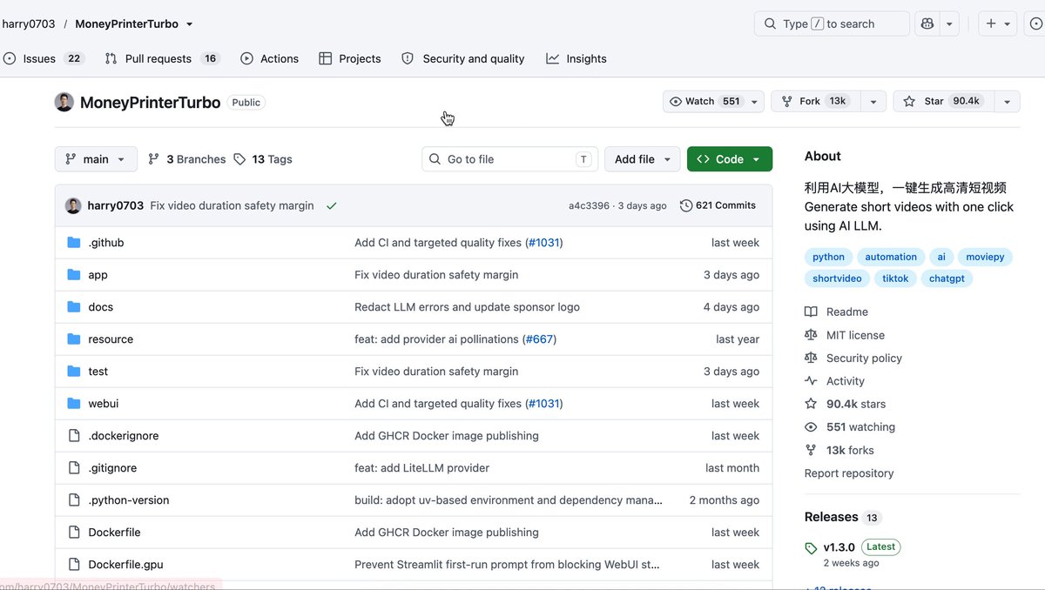The height and width of the screenshot is (590, 1045).
Task: Click Report repository link
Action: [849, 473]
